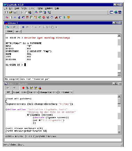This screenshot has width=132, height=151.
Task: Open the History menu
Action: pyautogui.click(x=40, y=8)
